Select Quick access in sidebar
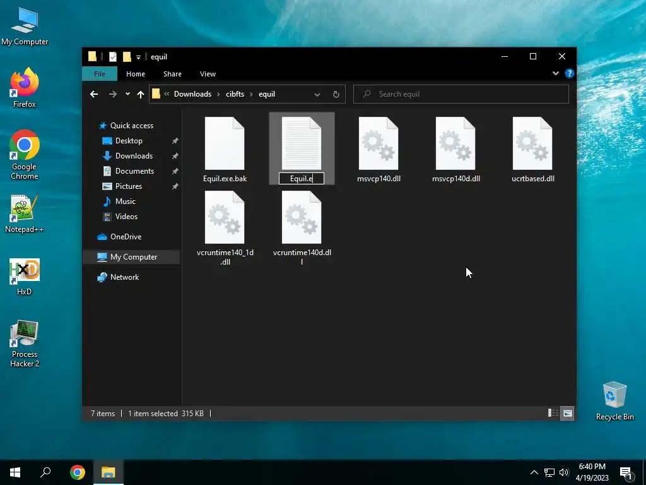Viewport: 646px width, 485px height. (x=131, y=126)
